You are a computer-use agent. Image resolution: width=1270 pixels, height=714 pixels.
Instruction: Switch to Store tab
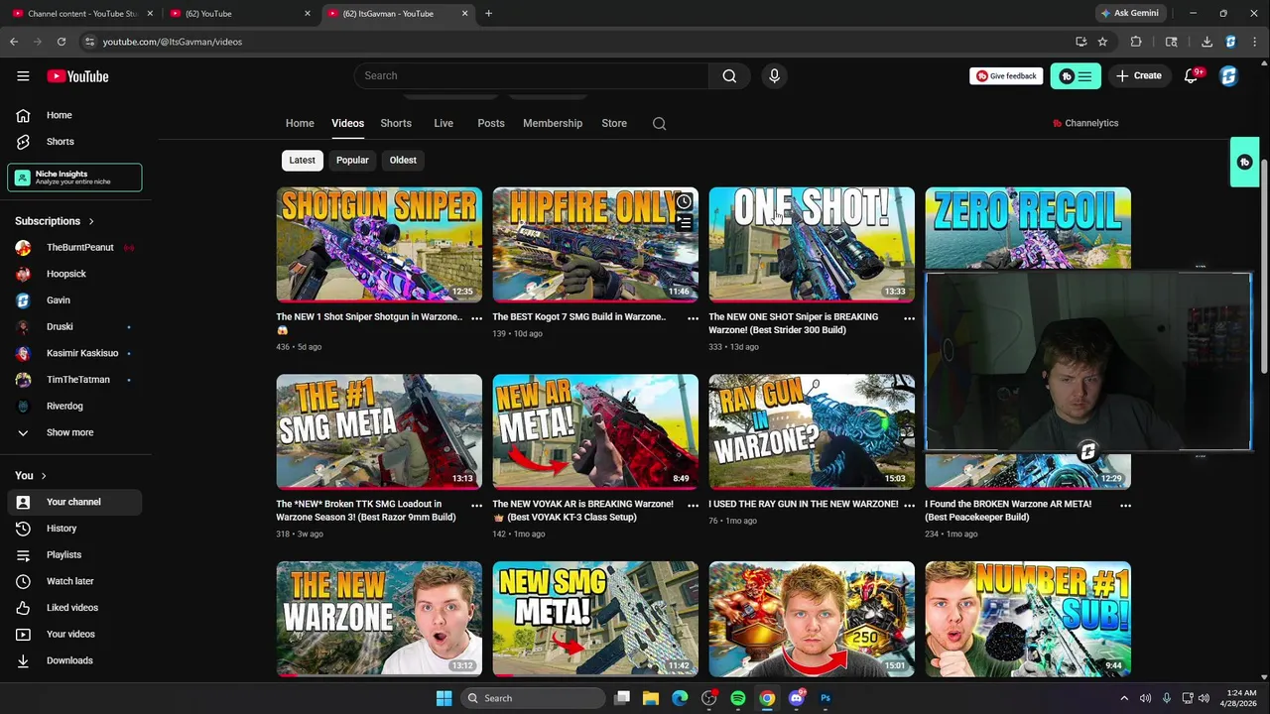614,123
